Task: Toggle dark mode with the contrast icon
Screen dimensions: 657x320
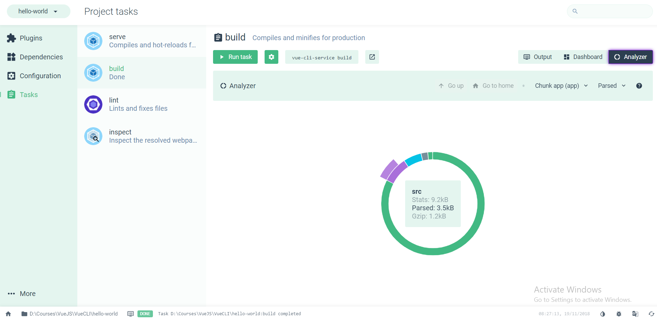Action: 603,314
